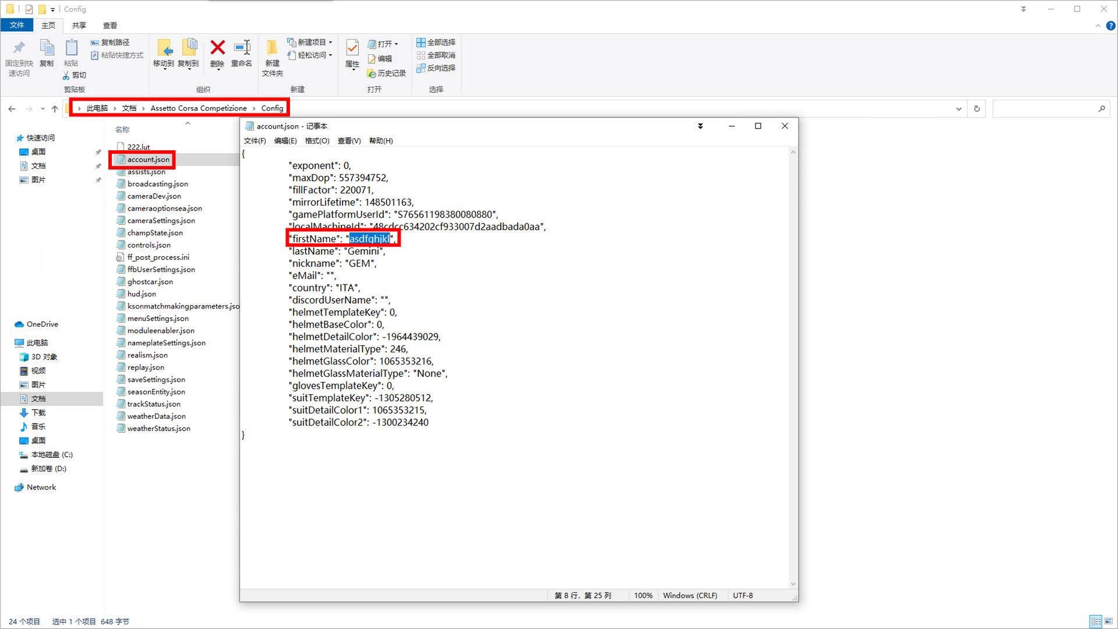This screenshot has height=629, width=1118.
Task: Click the Rename (重命名) icon
Action: tap(242, 48)
